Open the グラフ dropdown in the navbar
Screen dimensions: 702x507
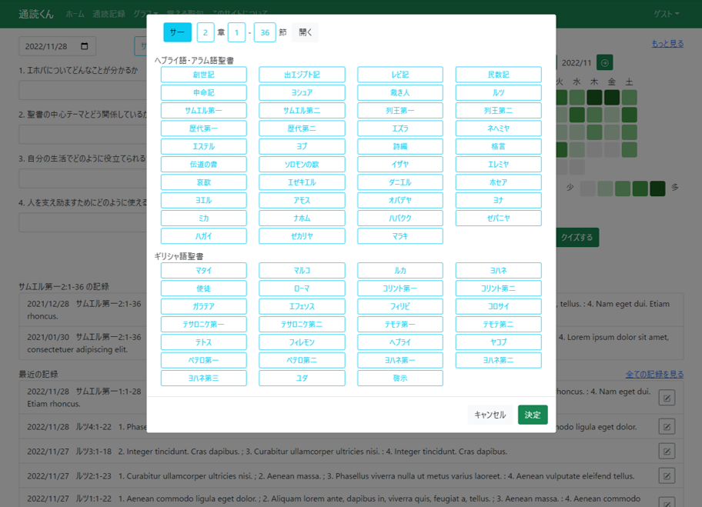click(x=145, y=14)
